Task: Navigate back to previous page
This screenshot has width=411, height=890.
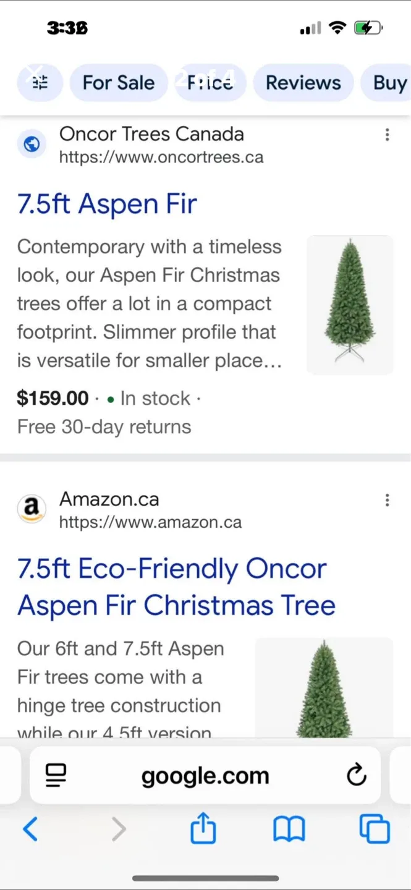Action: 31,829
